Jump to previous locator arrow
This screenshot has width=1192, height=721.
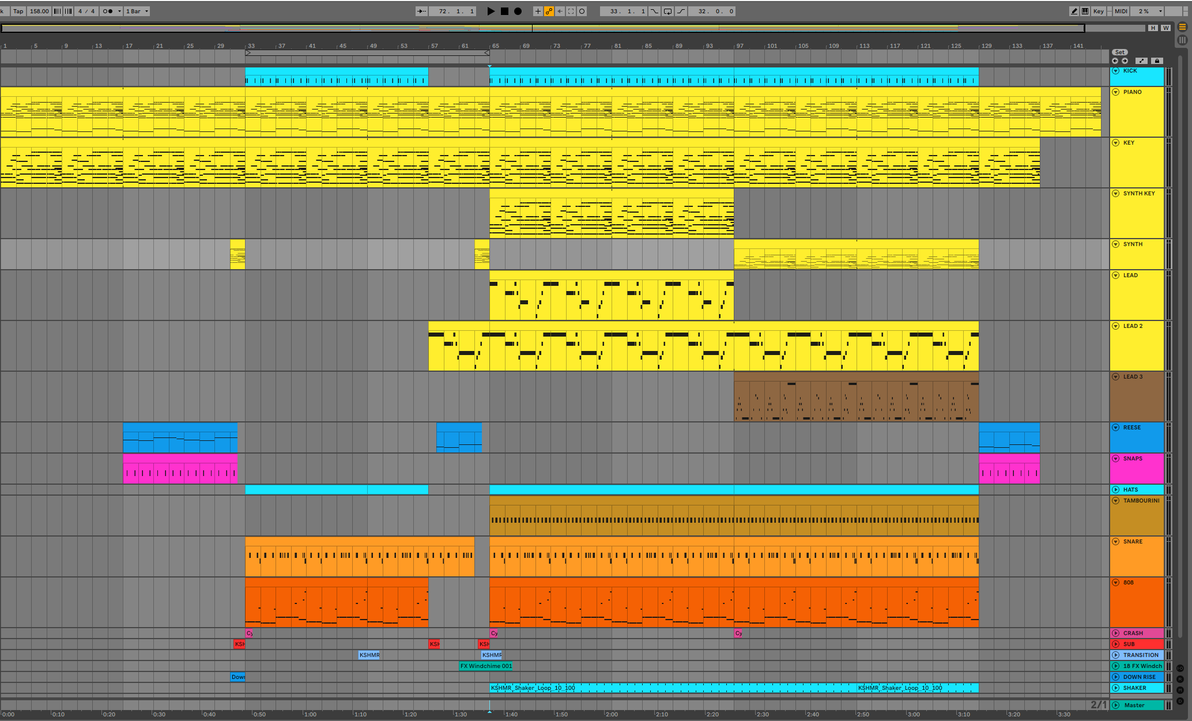[x=1115, y=61]
